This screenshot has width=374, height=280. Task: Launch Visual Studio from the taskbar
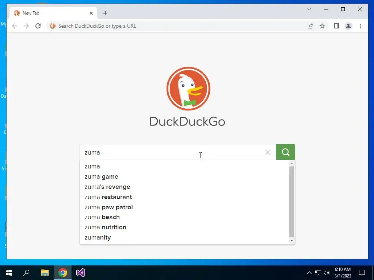click(x=81, y=273)
